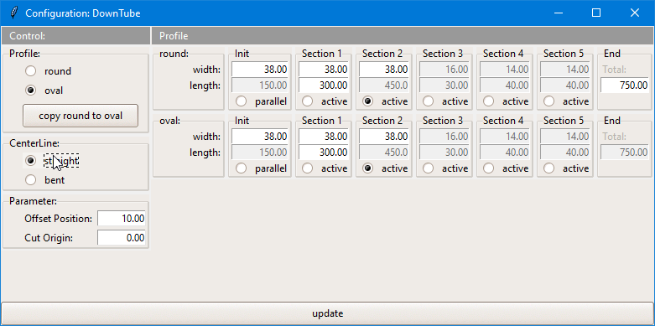Image resolution: width=655 pixels, height=326 pixels.
Task: Click round Section 3 length field
Action: (444, 85)
